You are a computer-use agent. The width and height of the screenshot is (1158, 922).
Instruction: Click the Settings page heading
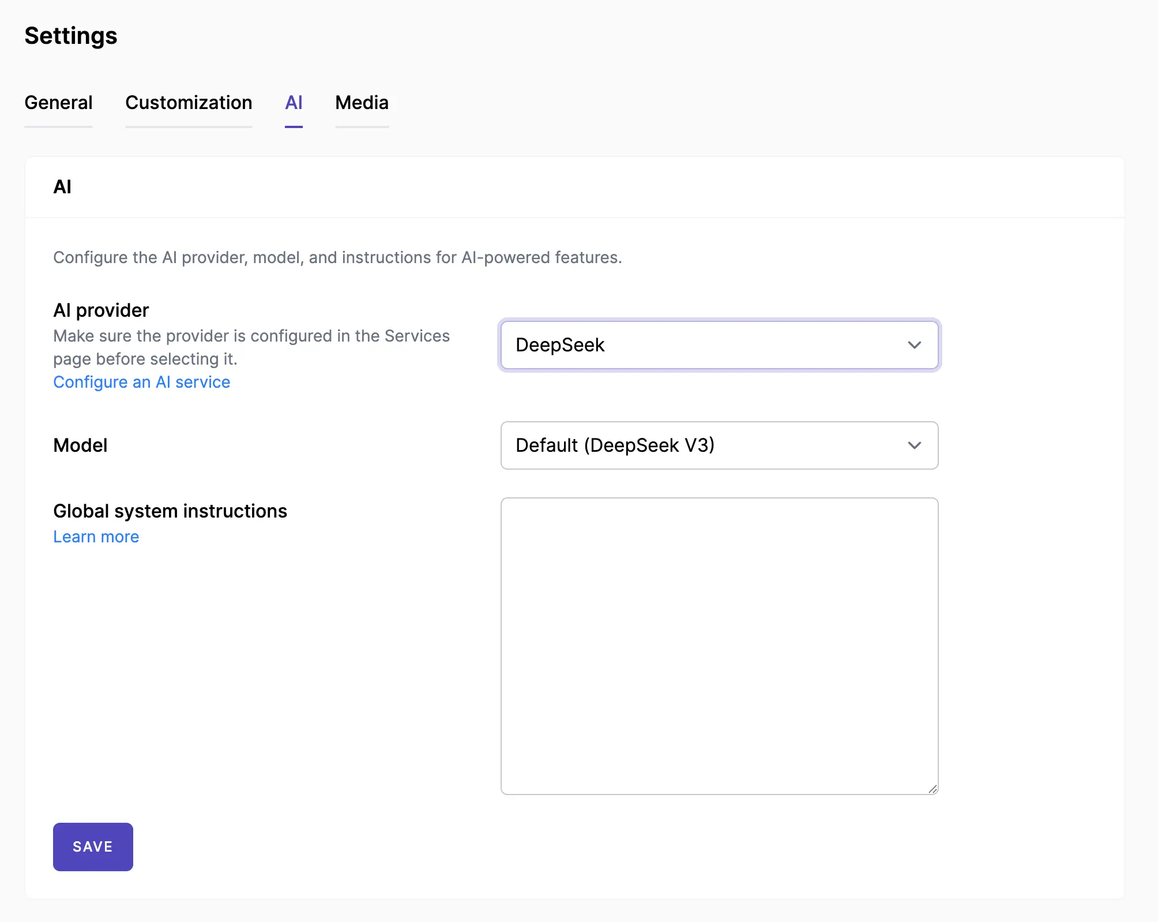pos(71,36)
